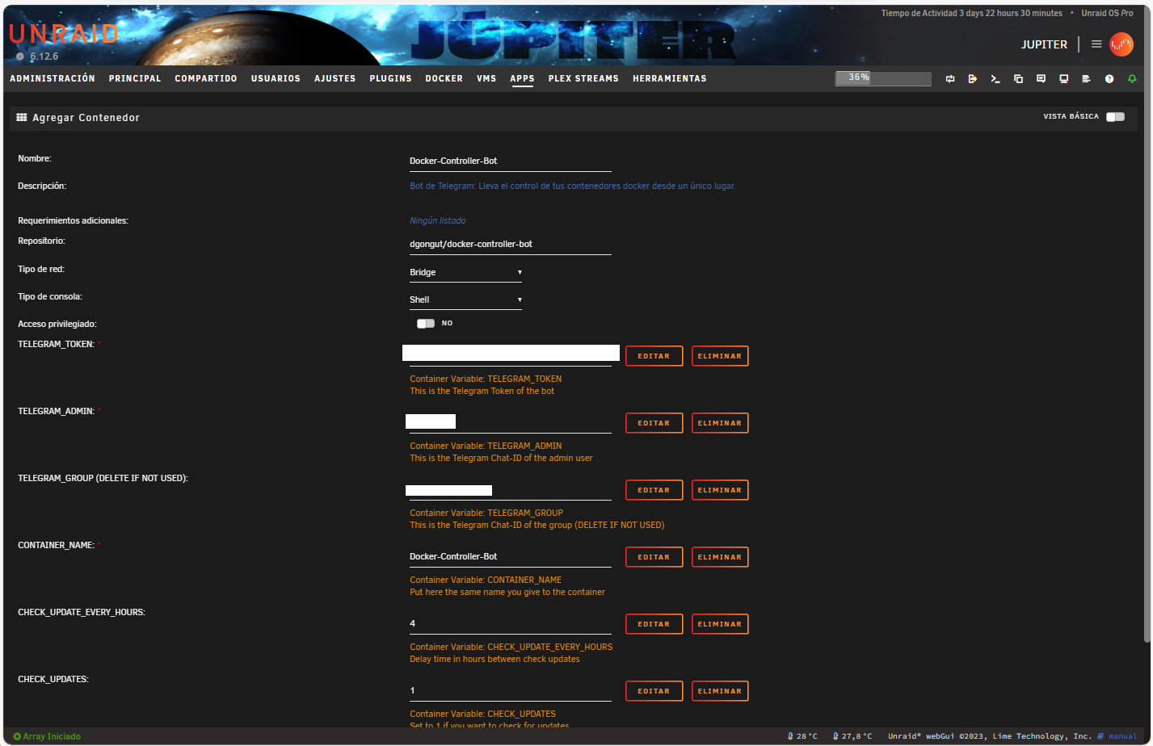Click Eliminar for CONTAINER_NAME

tap(720, 557)
